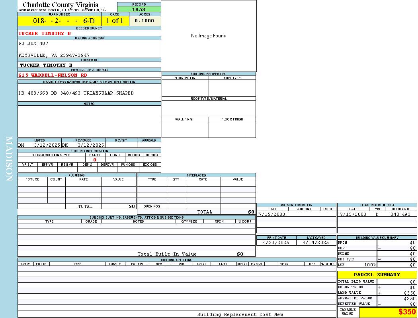Screen dimensions: 418x318
Task: Click the '1 of 1' card indicator
Action: 115,21
